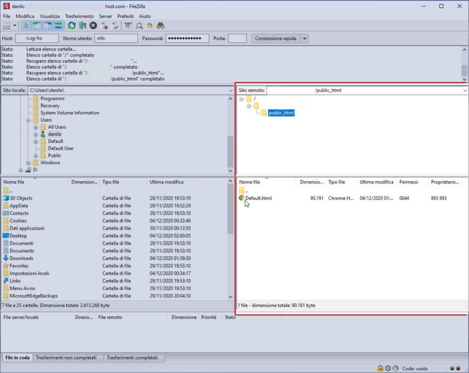
Task: Select the File in coda tab
Action: pyautogui.click(x=17, y=357)
